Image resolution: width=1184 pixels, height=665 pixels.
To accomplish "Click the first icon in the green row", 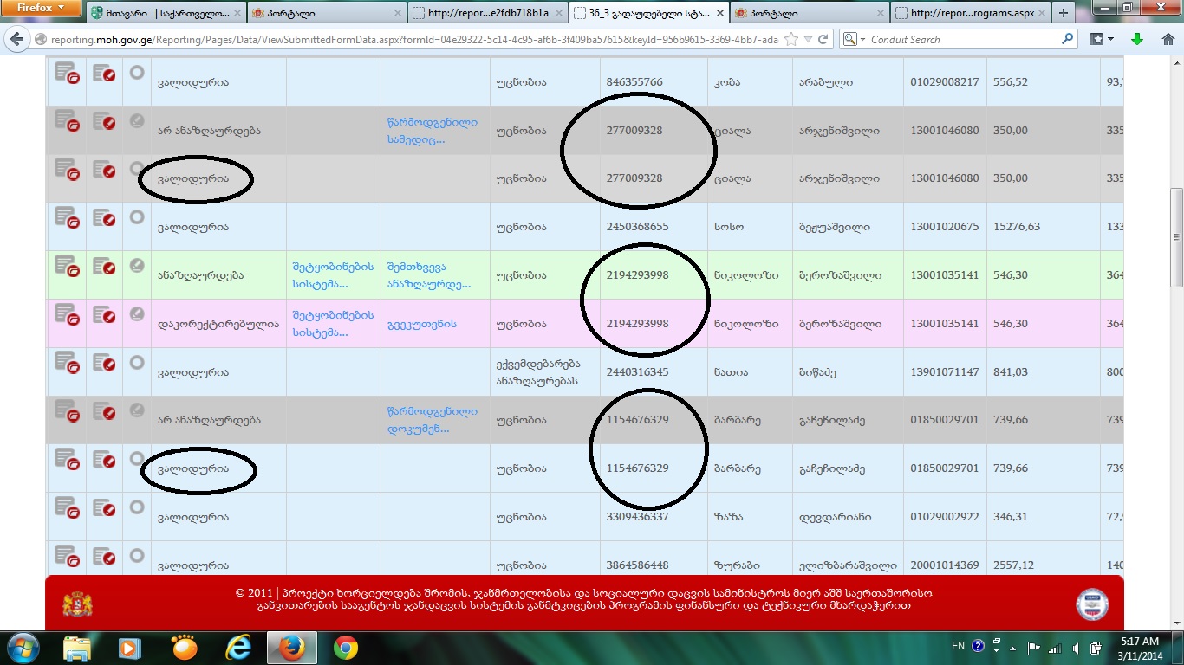I will (x=66, y=267).
